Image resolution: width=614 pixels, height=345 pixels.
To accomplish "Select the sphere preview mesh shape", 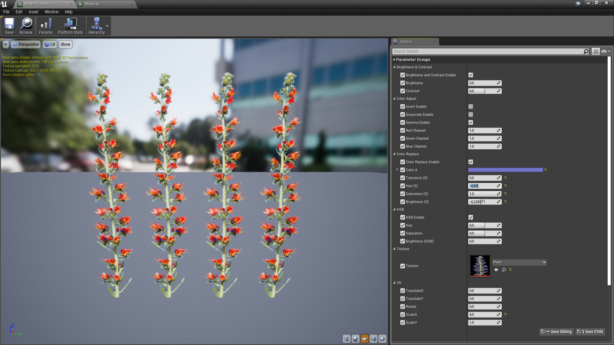I will pyautogui.click(x=355, y=339).
